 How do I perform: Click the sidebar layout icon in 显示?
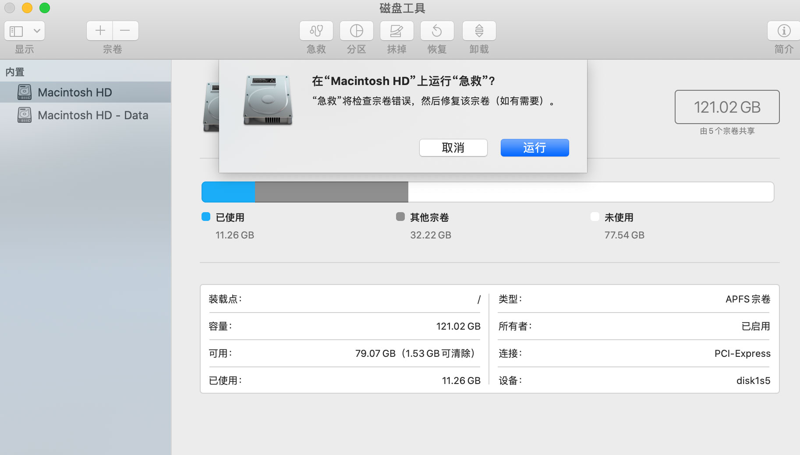pyautogui.click(x=17, y=30)
